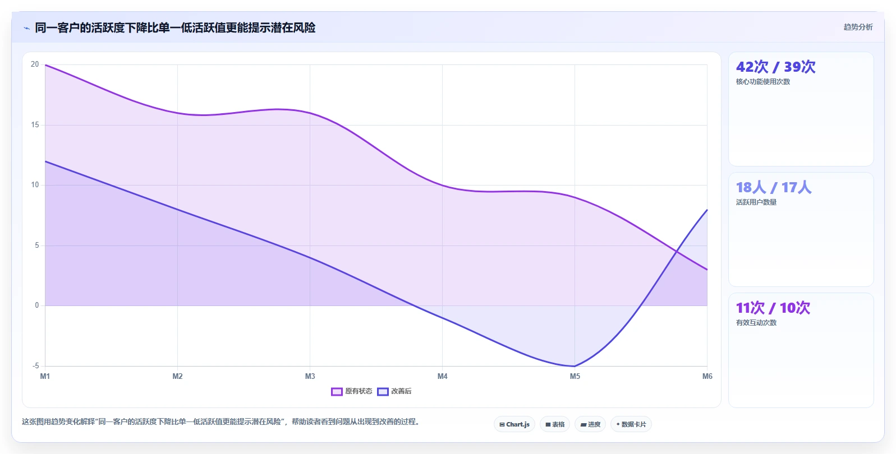Viewport: 896px width, 454px height.
Task: Select the Chart.js tag chip
Action: (x=514, y=424)
